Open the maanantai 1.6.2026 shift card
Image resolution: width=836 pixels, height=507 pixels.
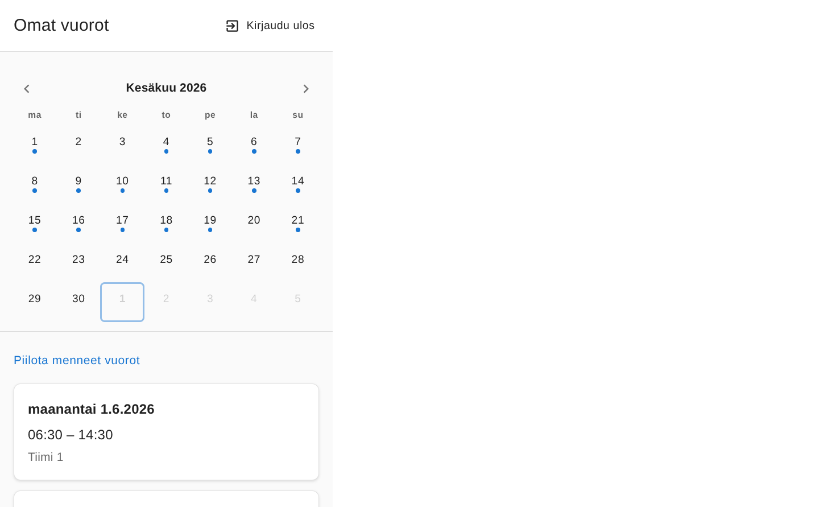pos(166,432)
